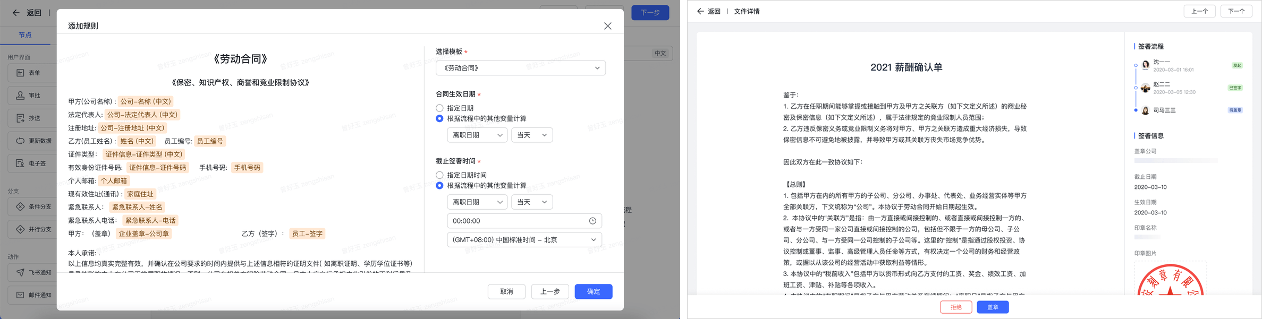The width and height of the screenshot is (1262, 319).
Task: Choose 指定日期时间 under 截止签署时间
Action: (x=439, y=175)
